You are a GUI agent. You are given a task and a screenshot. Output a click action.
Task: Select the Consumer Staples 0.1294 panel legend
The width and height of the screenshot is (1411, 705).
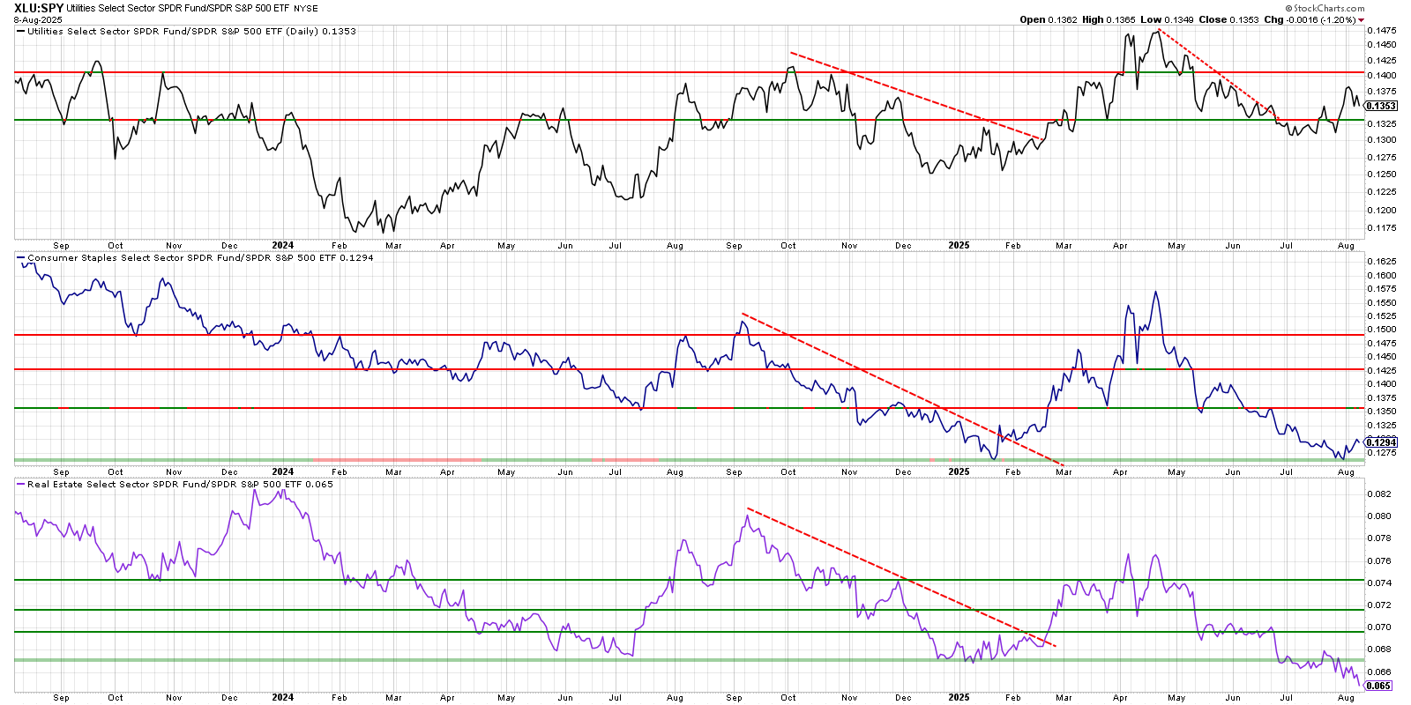point(196,258)
